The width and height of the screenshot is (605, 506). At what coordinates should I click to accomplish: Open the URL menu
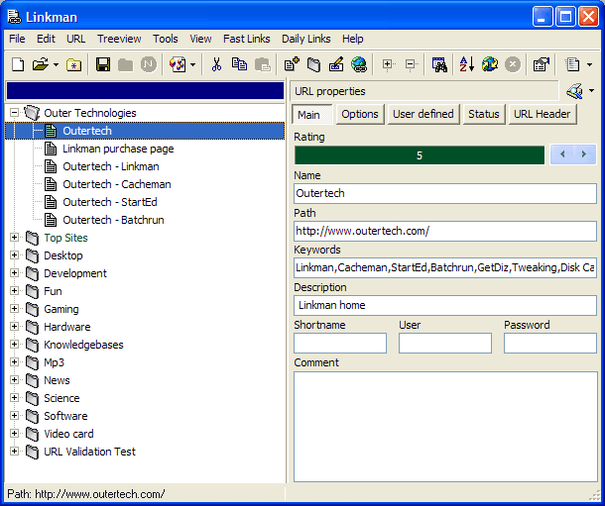[x=76, y=39]
